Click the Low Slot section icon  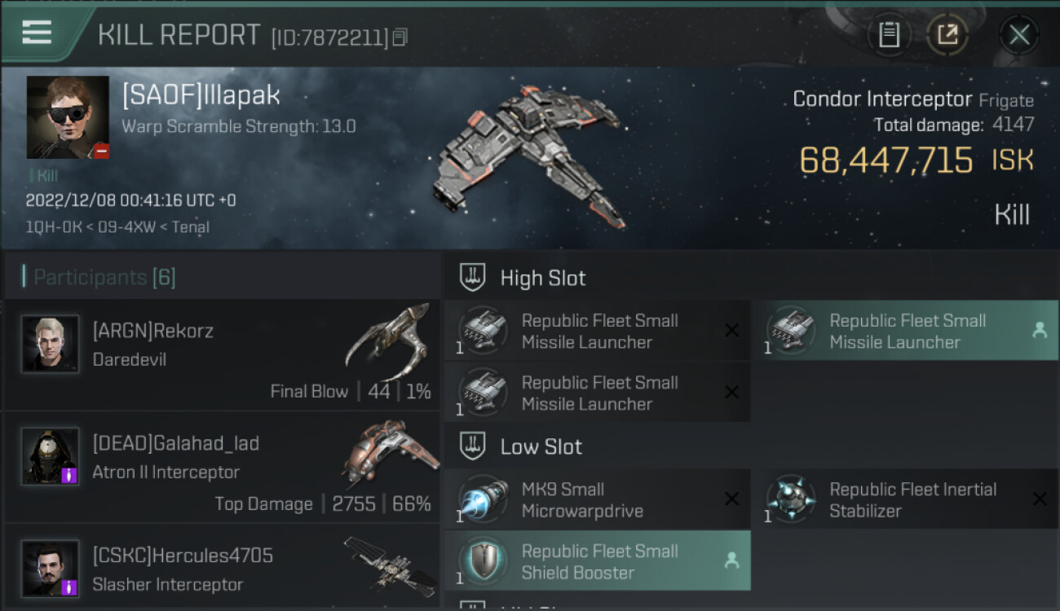[473, 446]
